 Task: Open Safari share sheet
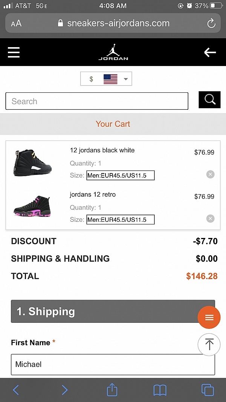pos(112,390)
